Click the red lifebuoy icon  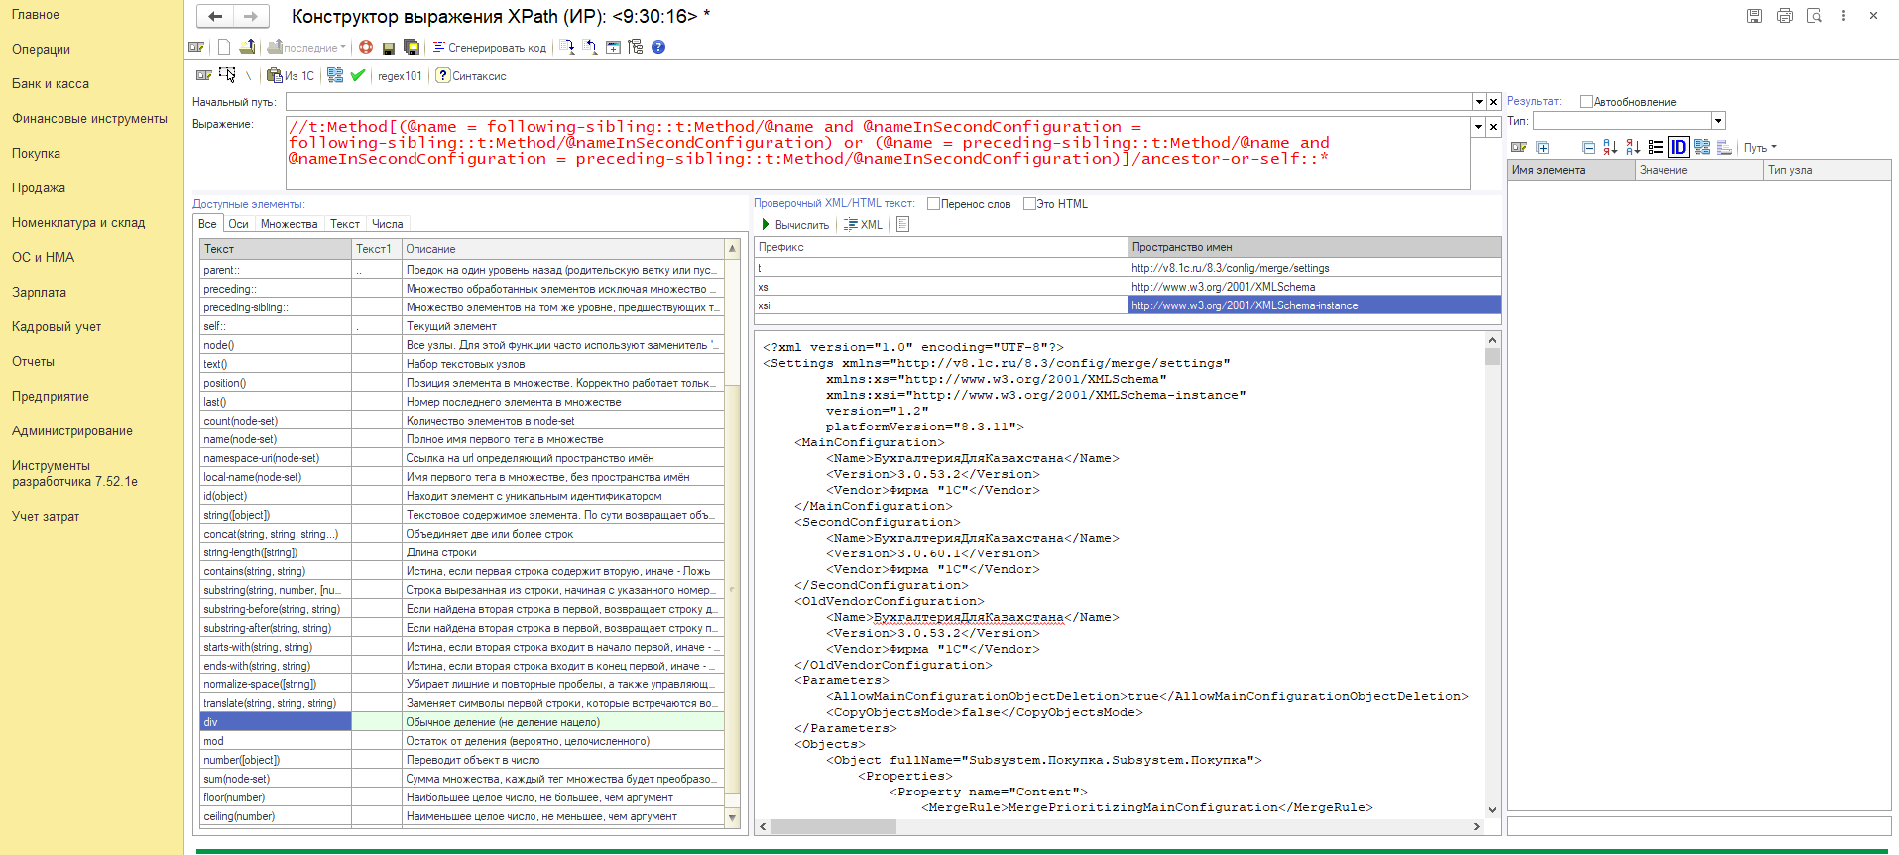366,47
